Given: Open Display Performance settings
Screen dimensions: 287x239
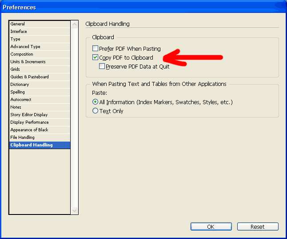Looking at the screenshot, I should 40,122.
